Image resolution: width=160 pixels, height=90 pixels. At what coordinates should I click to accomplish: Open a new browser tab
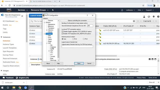[x=59, y=1]
